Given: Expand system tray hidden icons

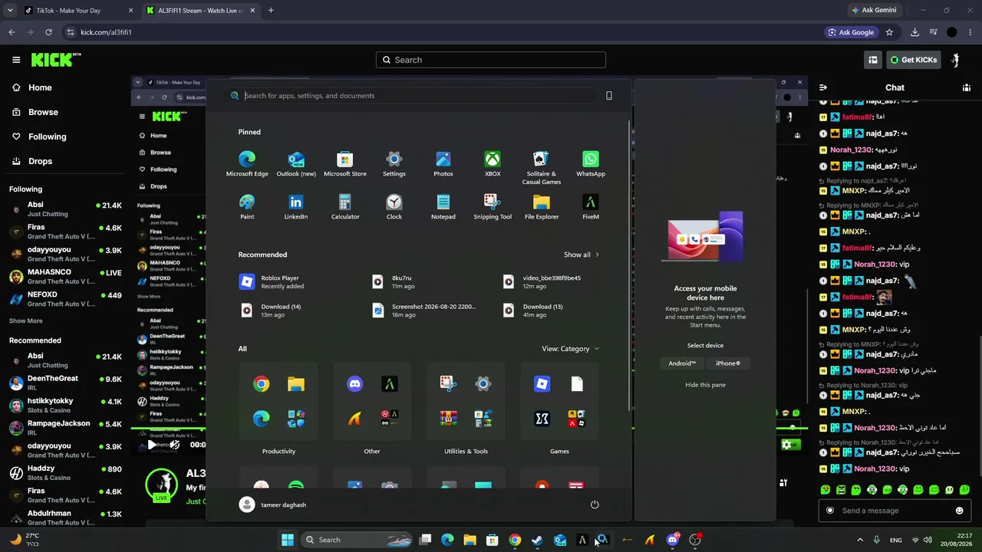Looking at the screenshot, I should (860, 540).
